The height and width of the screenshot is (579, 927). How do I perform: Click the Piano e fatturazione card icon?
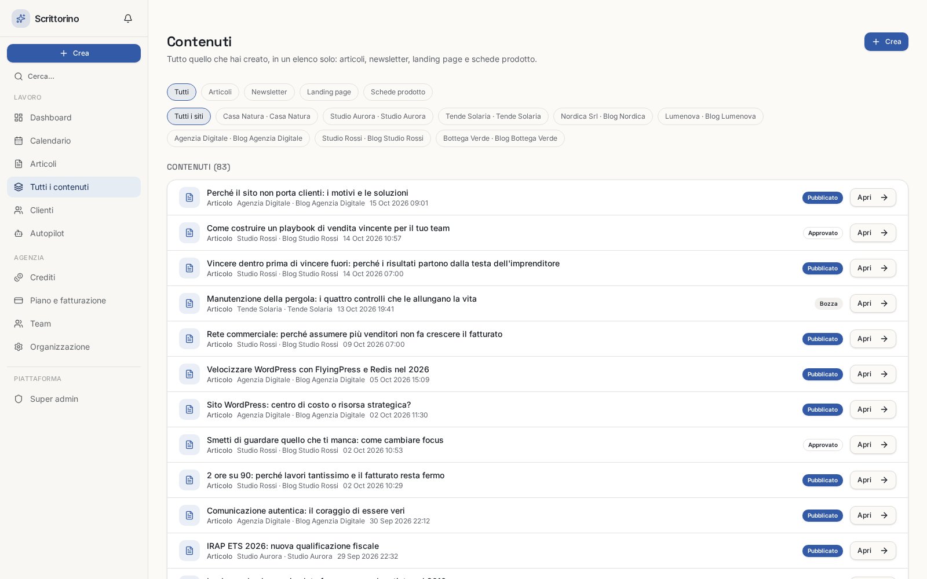[19, 301]
